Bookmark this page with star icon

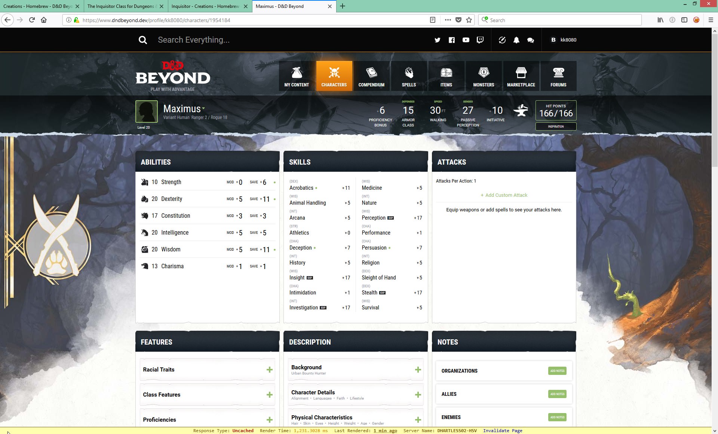469,20
